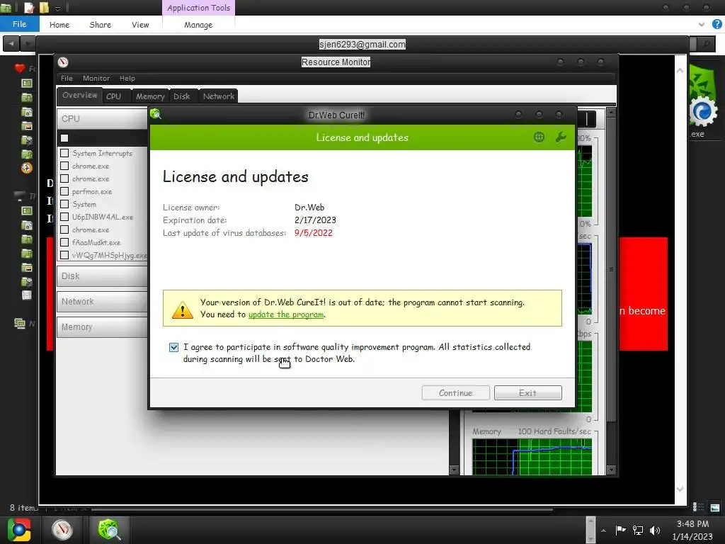Check vWQg7MHSpHjyg.exe process checkbox

pos(64,255)
